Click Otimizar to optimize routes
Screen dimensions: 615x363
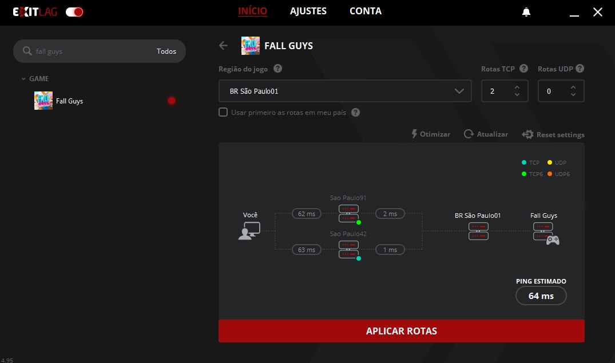point(431,134)
